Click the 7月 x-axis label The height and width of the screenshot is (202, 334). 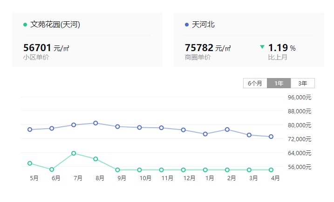(78, 178)
